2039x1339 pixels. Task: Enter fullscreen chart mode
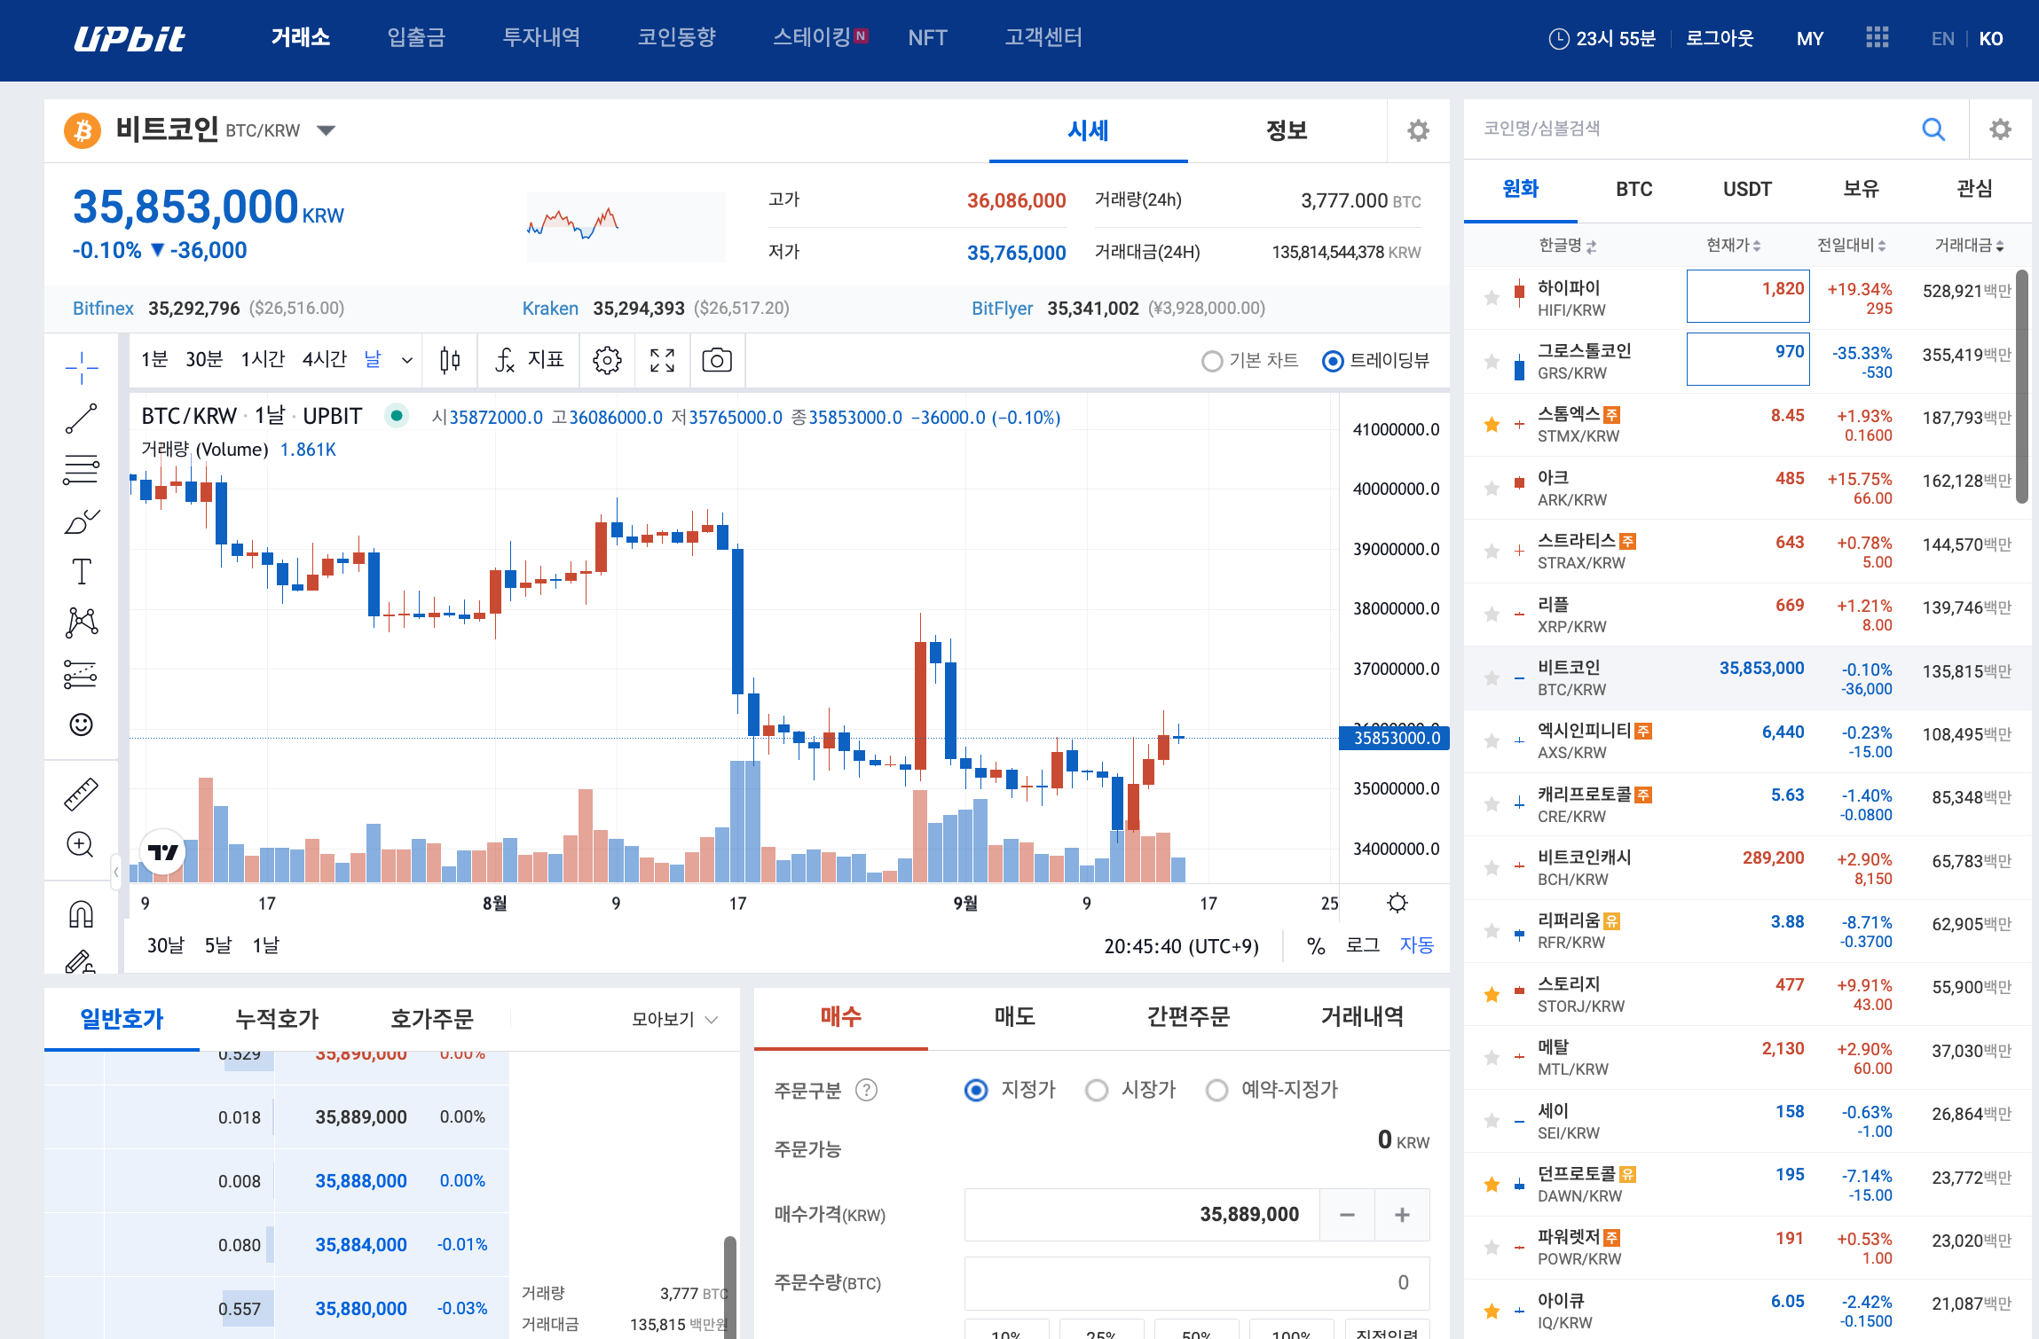[x=662, y=360]
